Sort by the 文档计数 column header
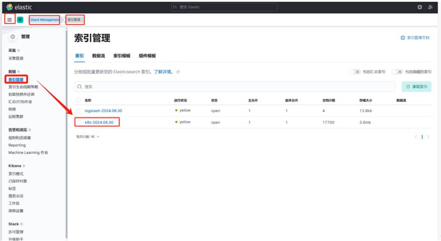The image size is (441, 241). [x=328, y=100]
